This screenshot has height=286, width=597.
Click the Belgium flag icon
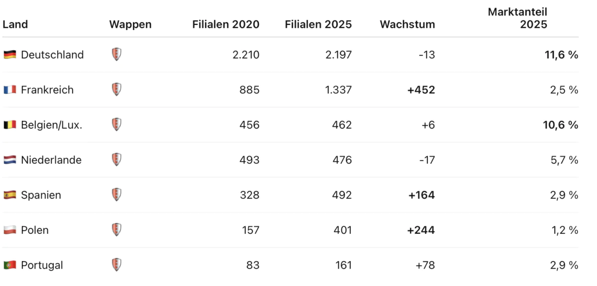pyautogui.click(x=9, y=125)
